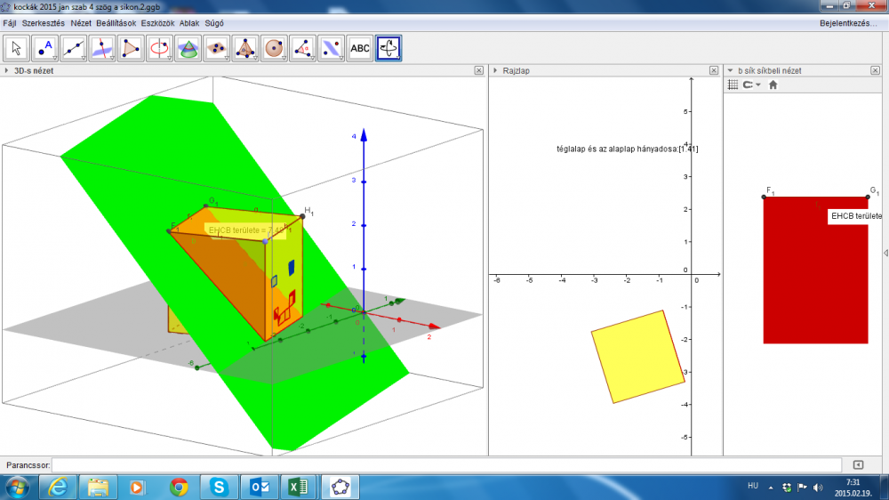Expand the 3D-s nézet style bar

tap(7, 70)
